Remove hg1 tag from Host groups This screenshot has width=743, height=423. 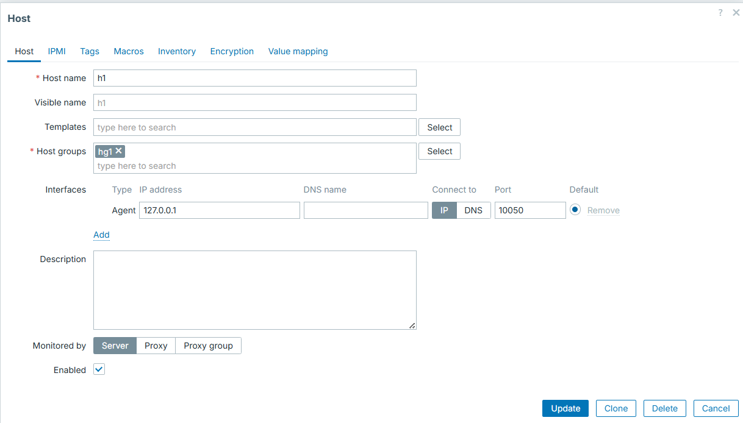(x=119, y=151)
